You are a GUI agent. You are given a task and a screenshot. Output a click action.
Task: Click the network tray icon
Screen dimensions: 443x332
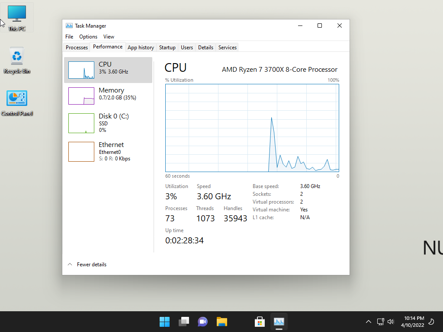tap(381, 322)
